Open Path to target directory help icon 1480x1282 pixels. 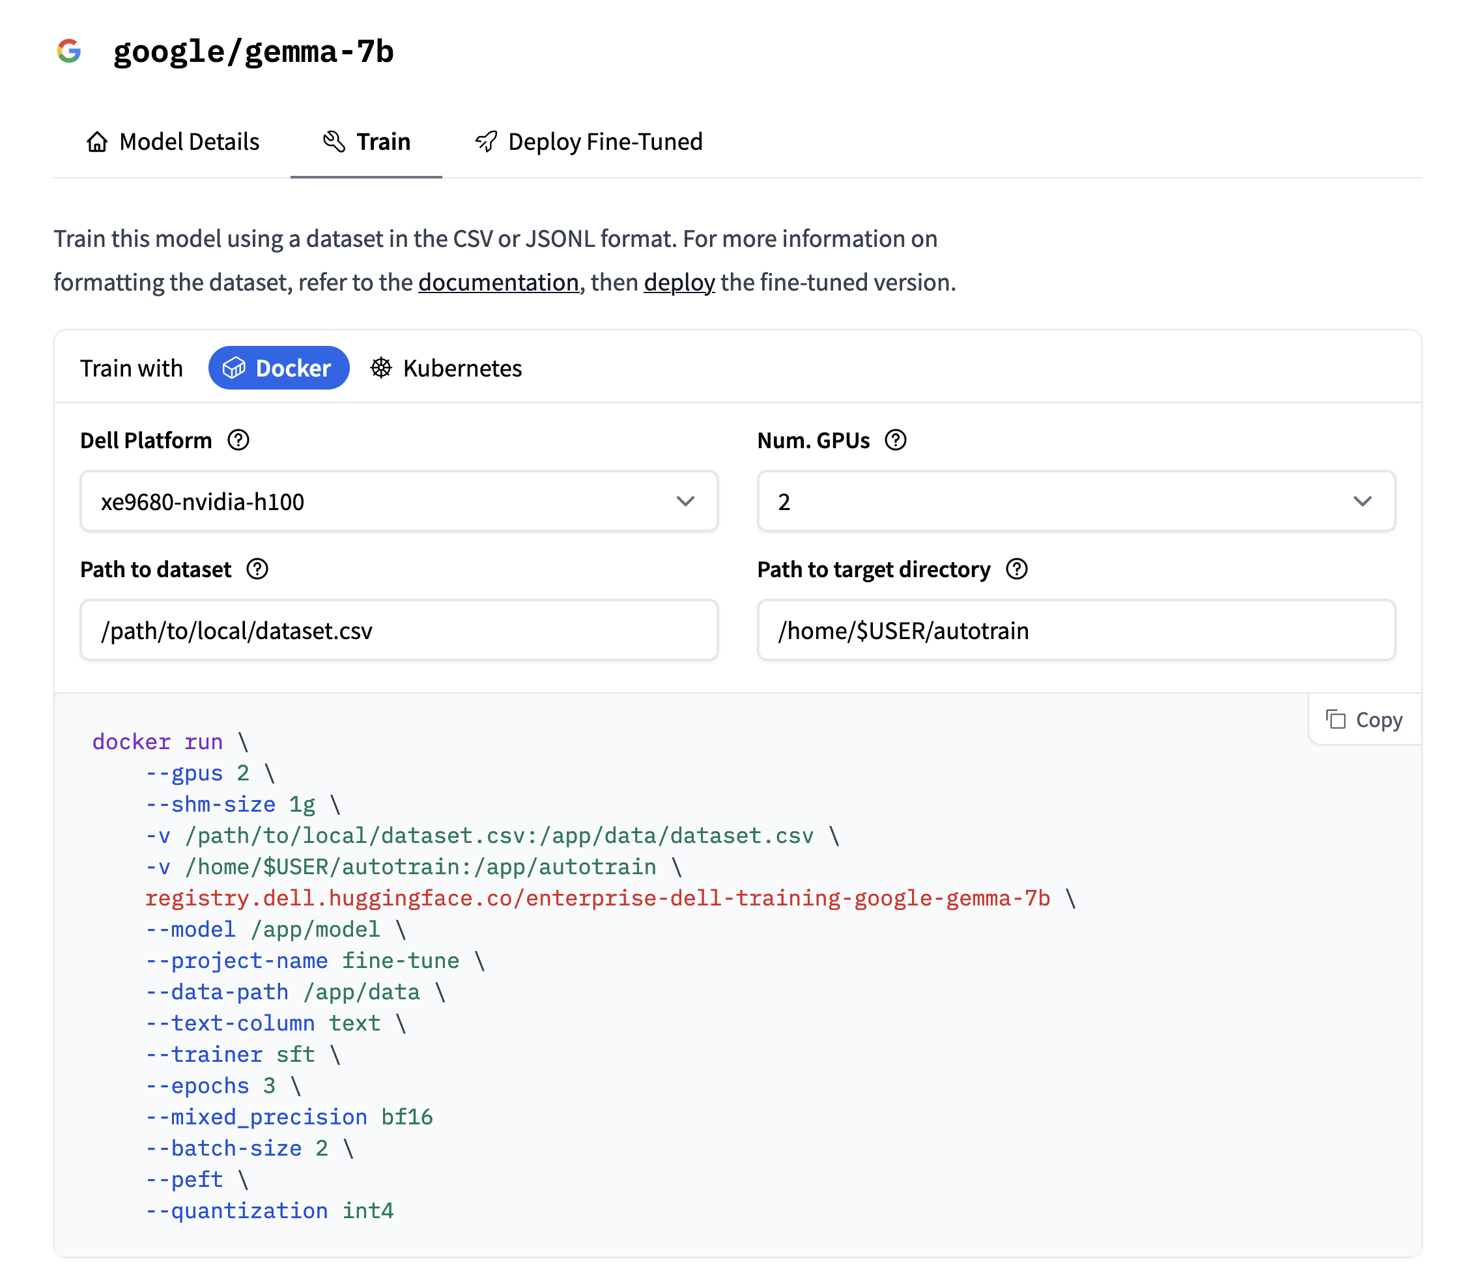[1016, 569]
